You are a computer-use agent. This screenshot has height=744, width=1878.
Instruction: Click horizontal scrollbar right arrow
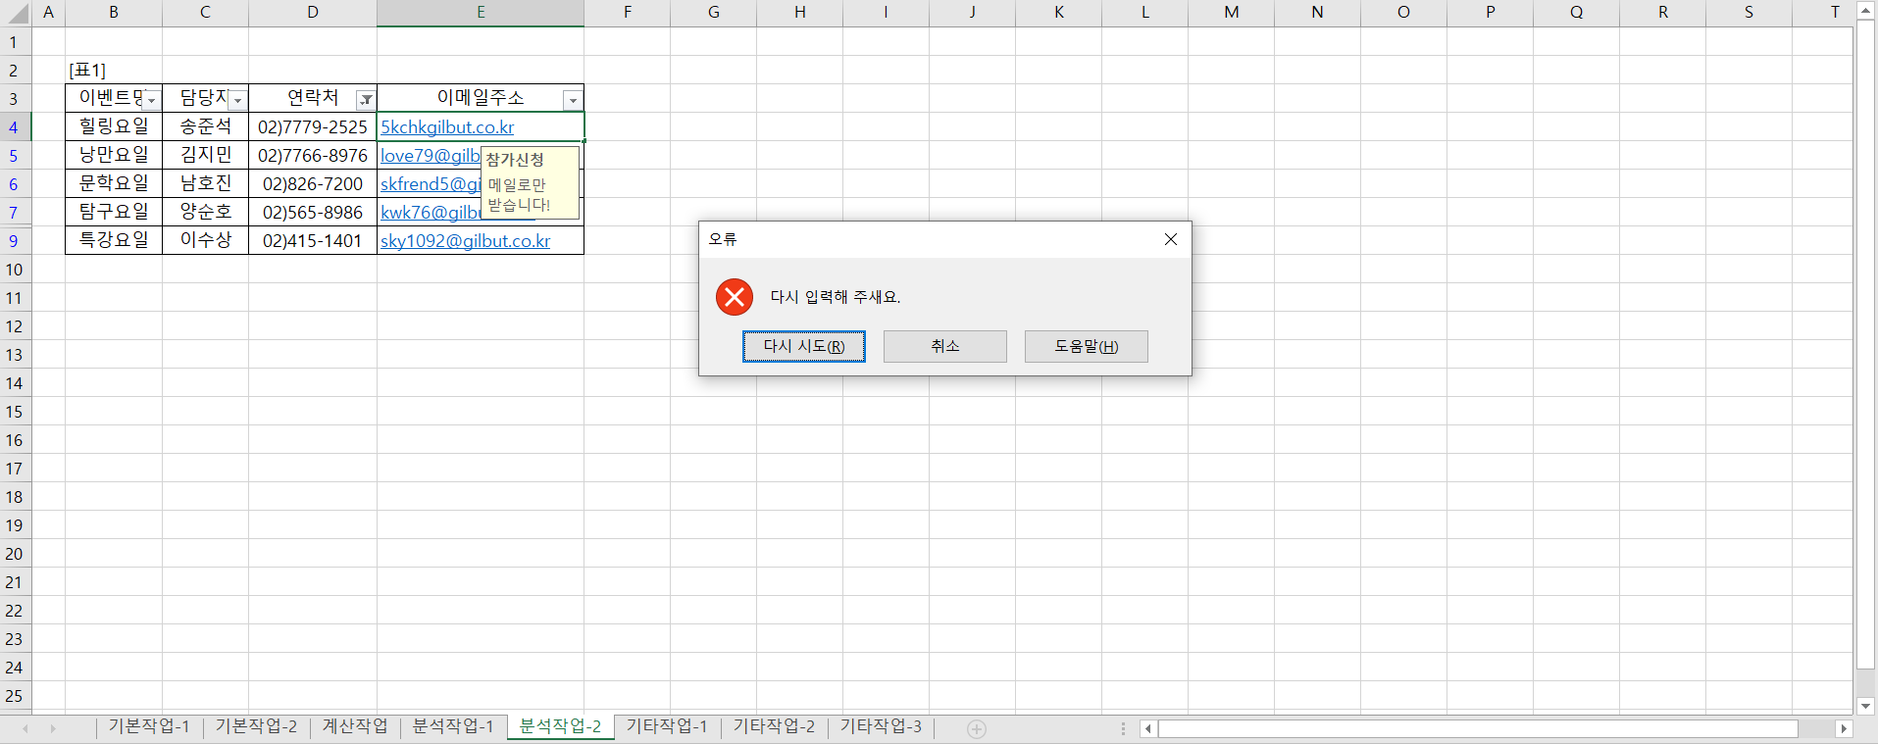pos(1844,728)
